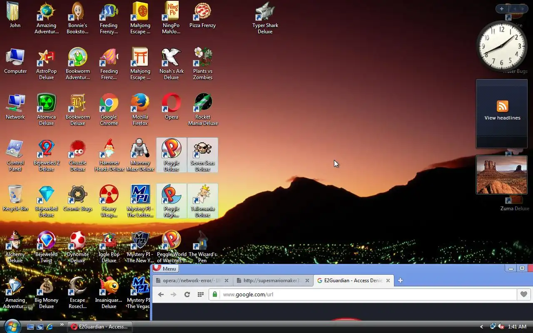Viewport: 533px width, 333px height.
Task: Launch Bejeweled Deluxe diamond icon
Action: click(x=46, y=201)
